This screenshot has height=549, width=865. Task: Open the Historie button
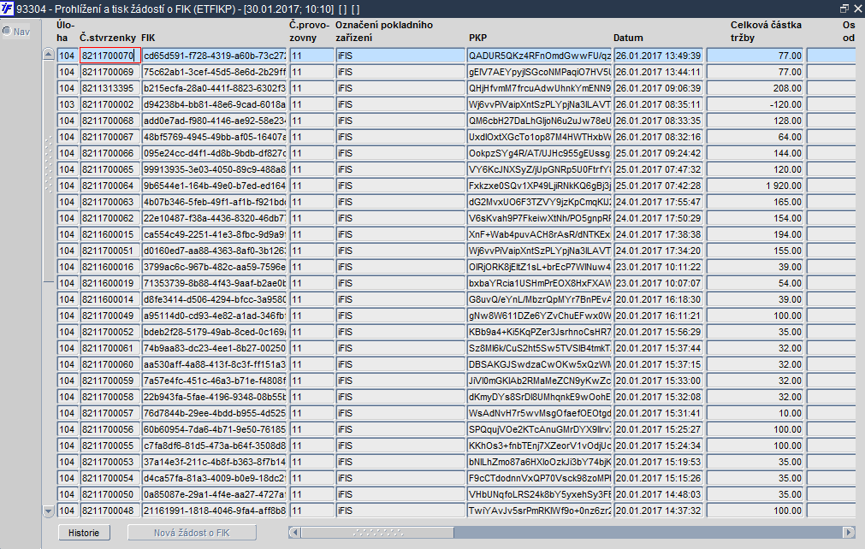pyautogui.click(x=84, y=533)
